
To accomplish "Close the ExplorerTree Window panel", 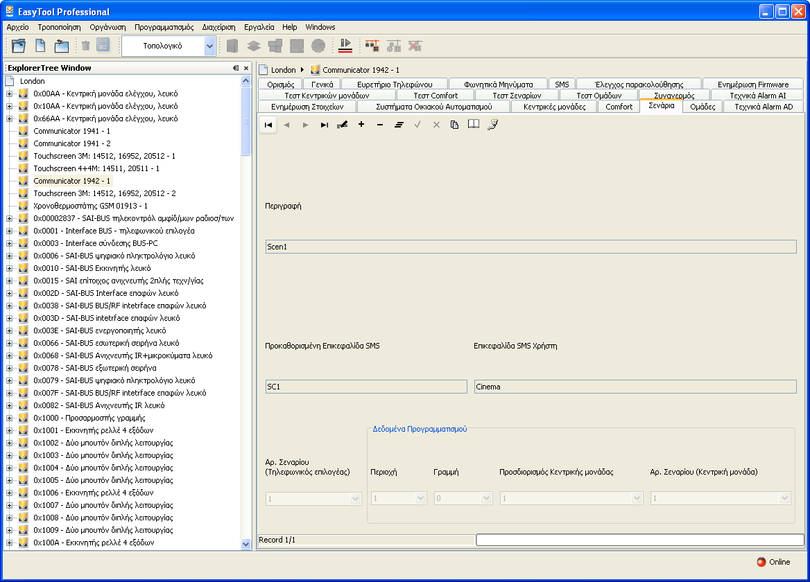I will coord(246,68).
